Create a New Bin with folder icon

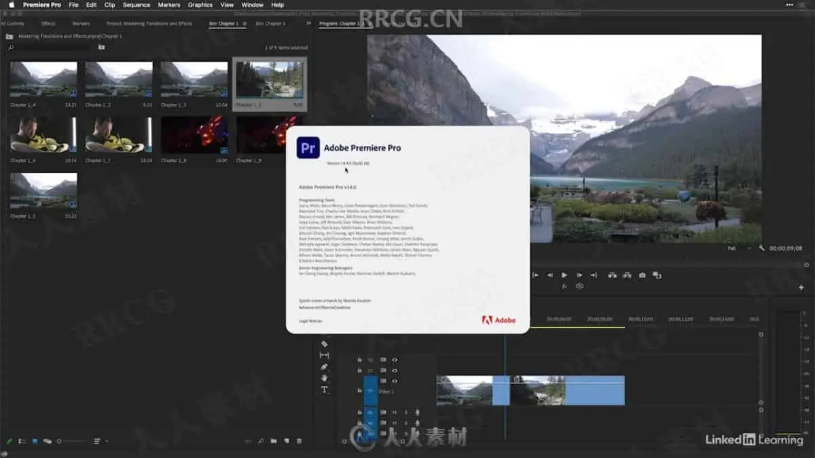click(274, 441)
